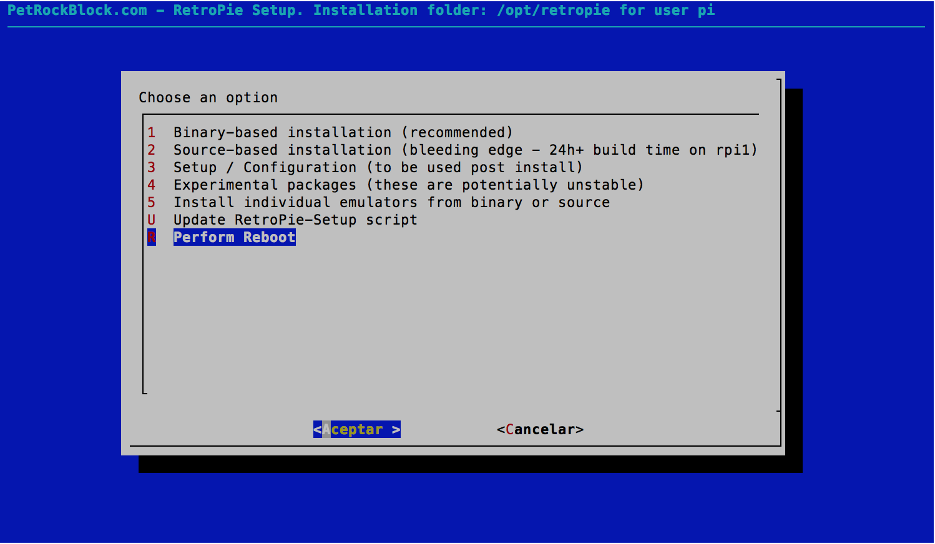Click the Aceptar button
The image size is (935, 544).
(357, 429)
